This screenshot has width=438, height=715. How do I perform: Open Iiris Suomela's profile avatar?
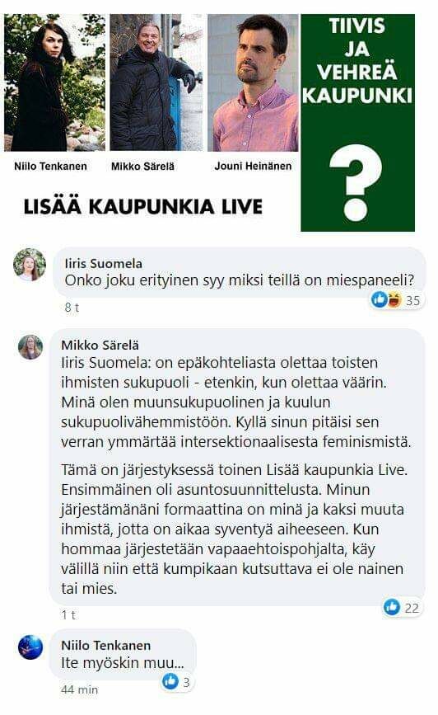pos(30,265)
